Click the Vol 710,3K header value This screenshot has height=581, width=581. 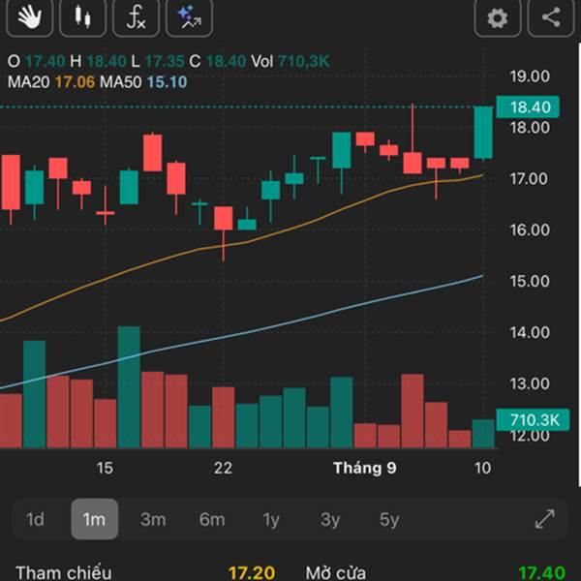(x=303, y=61)
